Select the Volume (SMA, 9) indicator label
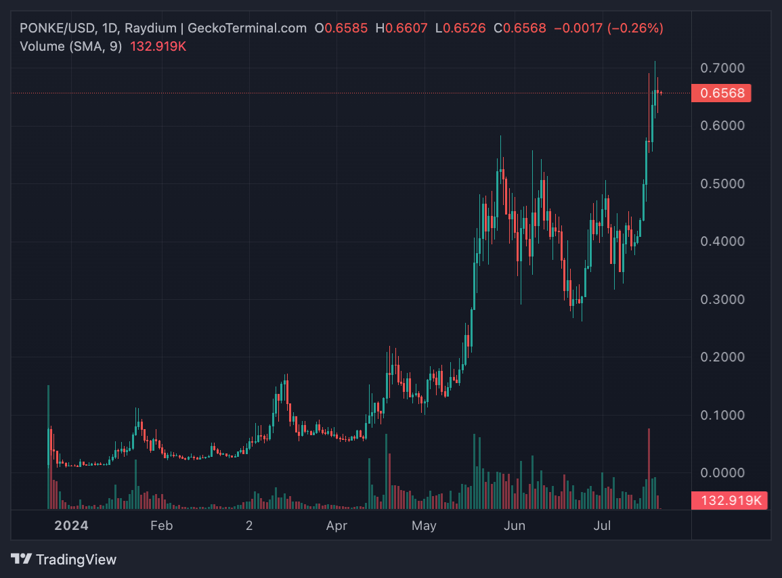The width and height of the screenshot is (782, 578). pos(71,47)
